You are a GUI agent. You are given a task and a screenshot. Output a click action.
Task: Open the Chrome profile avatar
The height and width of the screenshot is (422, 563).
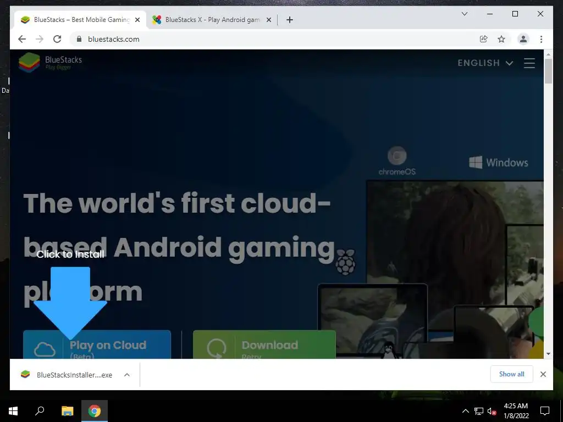[x=523, y=39]
